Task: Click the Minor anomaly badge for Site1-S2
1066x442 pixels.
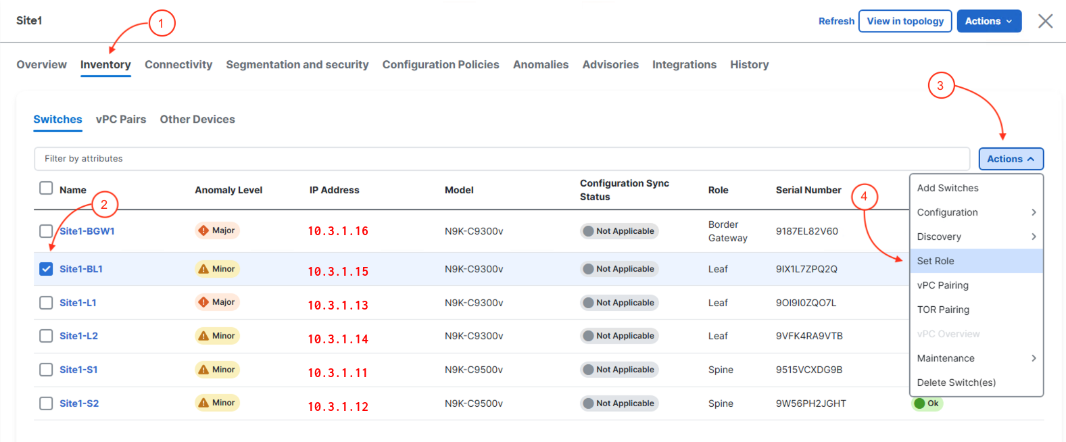Action: pyautogui.click(x=217, y=403)
